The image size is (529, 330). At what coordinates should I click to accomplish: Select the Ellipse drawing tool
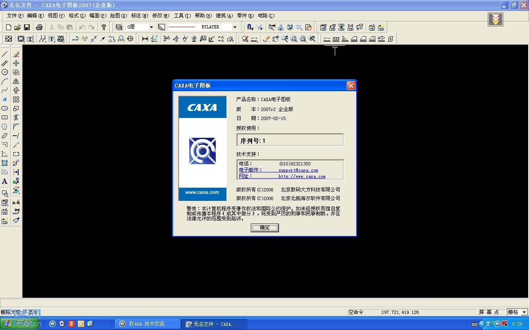pyautogui.click(x=5, y=108)
